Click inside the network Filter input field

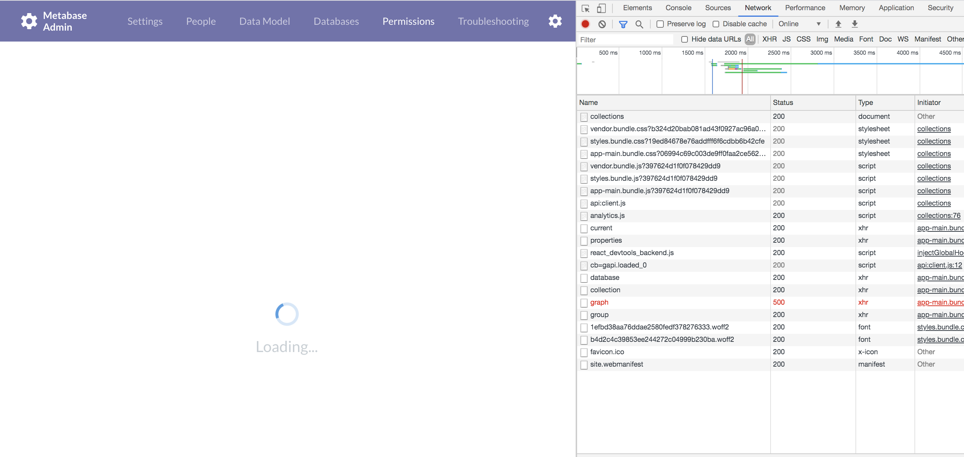[x=625, y=39]
